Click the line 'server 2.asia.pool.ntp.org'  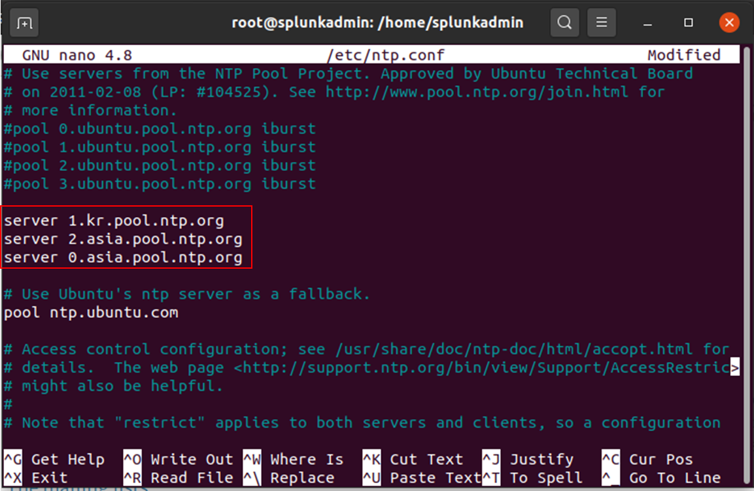pyautogui.click(x=123, y=239)
